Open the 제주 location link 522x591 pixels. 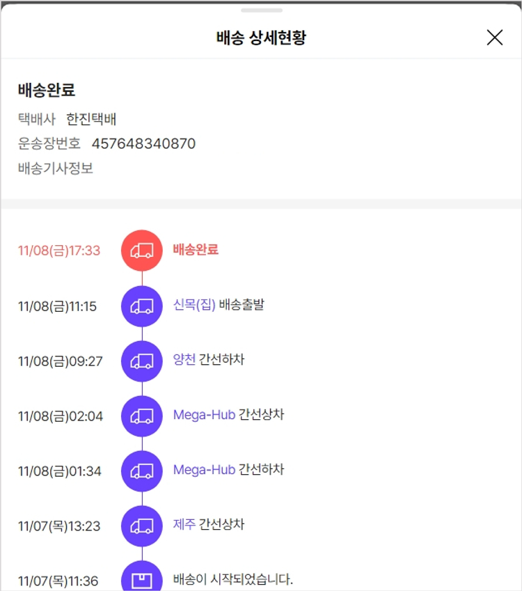point(184,524)
